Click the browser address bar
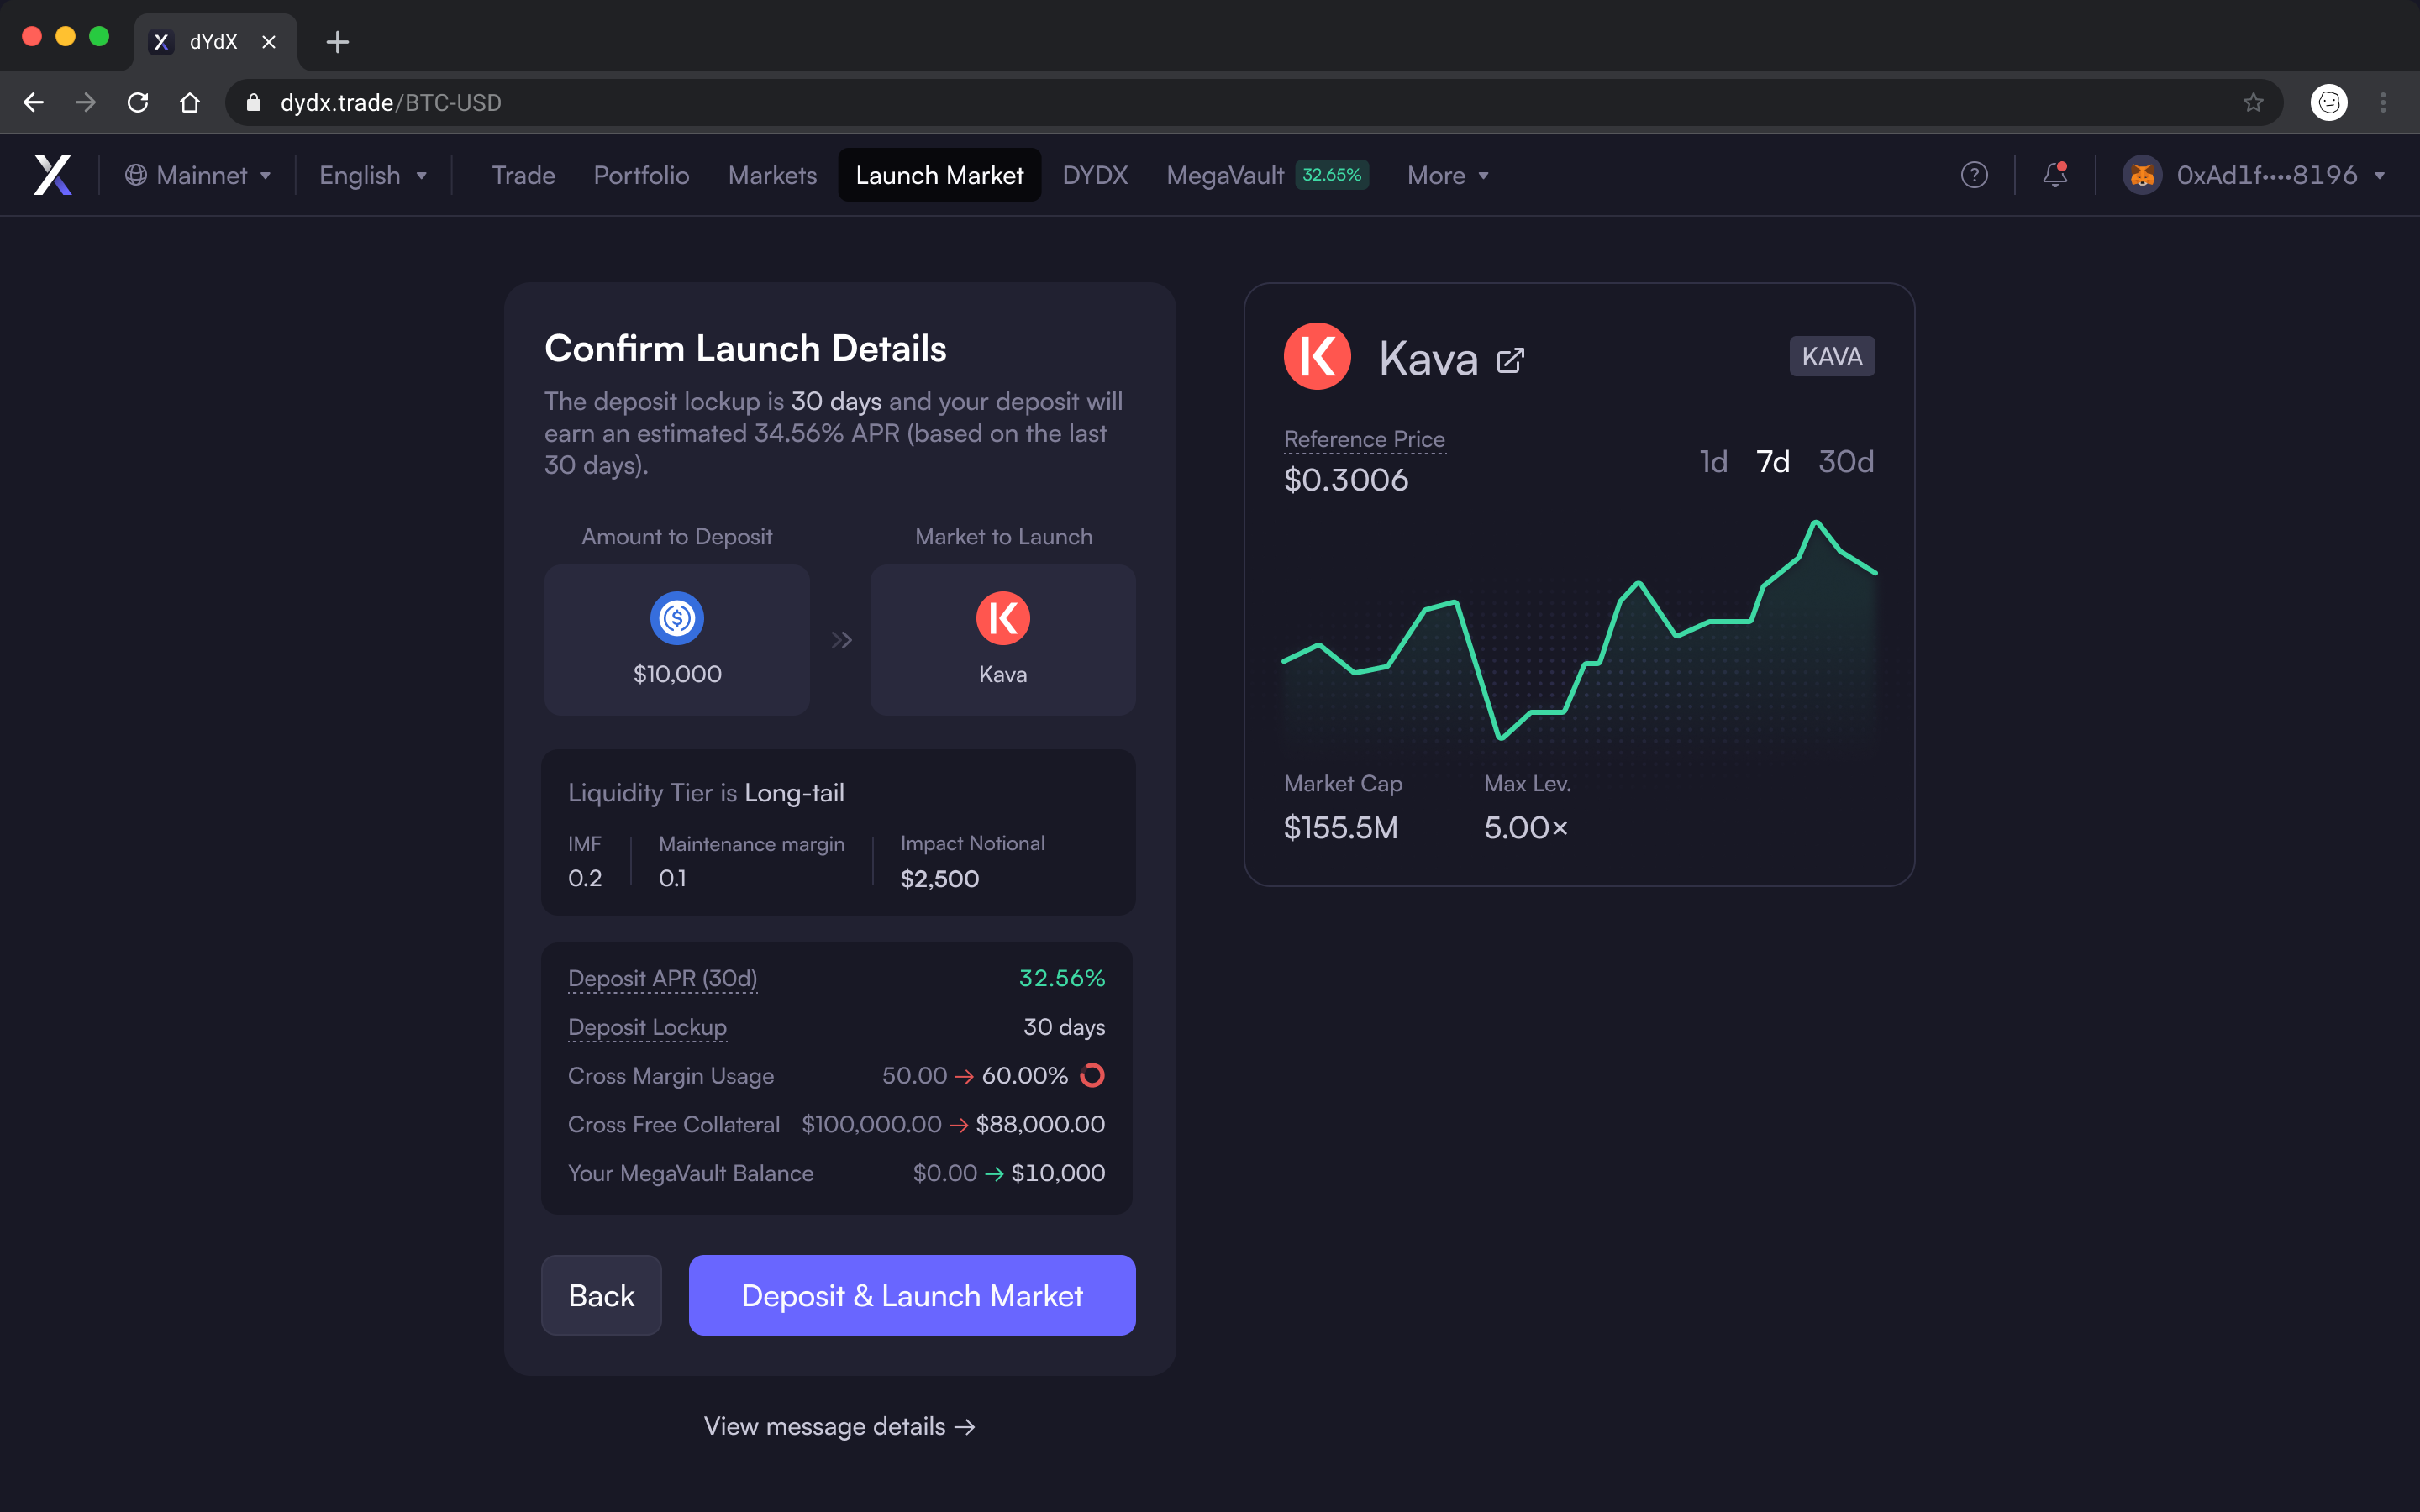Image resolution: width=2420 pixels, height=1512 pixels. (x=700, y=101)
